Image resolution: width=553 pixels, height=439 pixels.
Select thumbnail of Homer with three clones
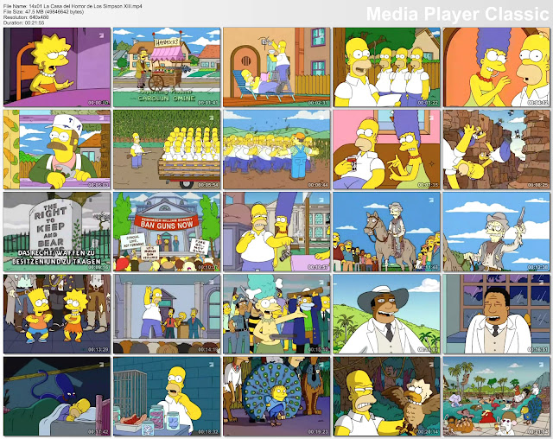(x=386, y=67)
